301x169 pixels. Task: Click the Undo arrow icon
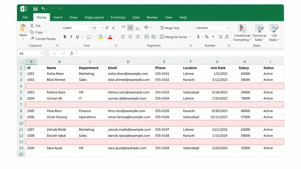point(43,9)
